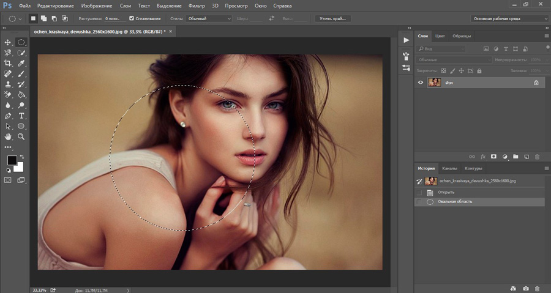Toggle the Сглаживание anti-alias checkbox

click(x=132, y=18)
